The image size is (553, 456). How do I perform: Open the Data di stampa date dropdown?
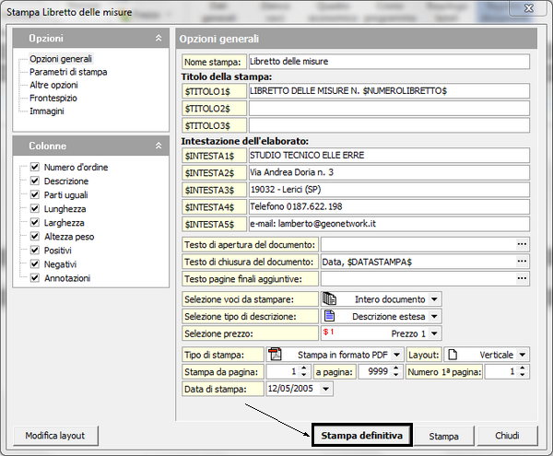click(327, 389)
